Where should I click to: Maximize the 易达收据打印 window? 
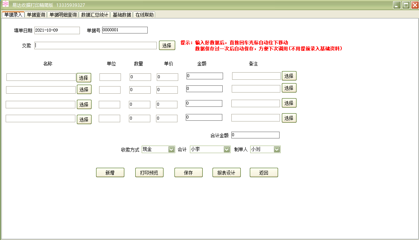click(406, 5)
